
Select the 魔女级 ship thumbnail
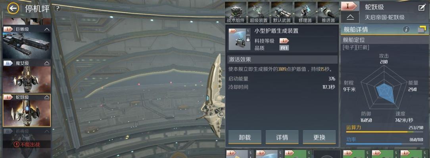click(x=27, y=79)
